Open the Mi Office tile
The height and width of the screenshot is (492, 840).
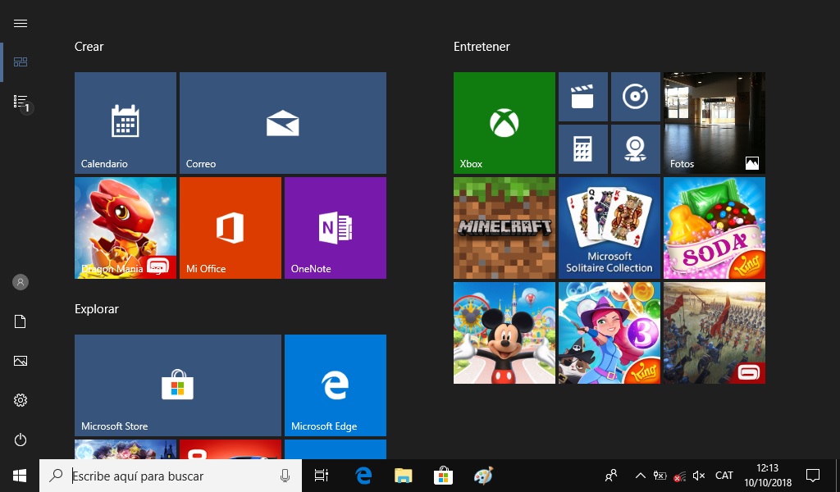tap(231, 227)
